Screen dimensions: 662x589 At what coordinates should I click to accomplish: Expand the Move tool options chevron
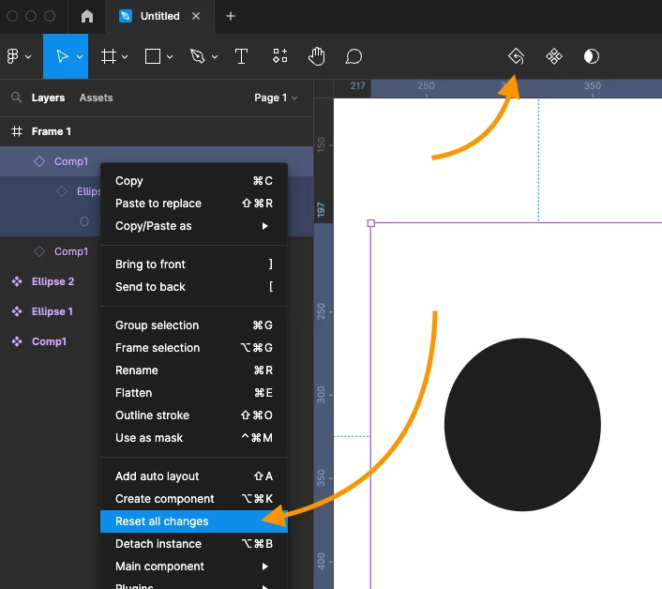[x=80, y=56]
